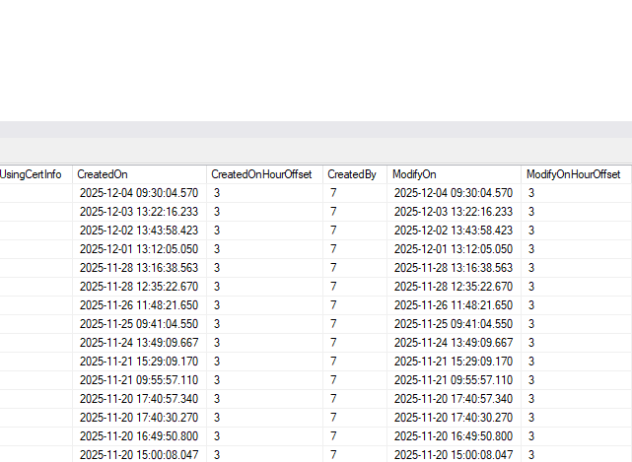This screenshot has width=632, height=462.
Task: Click CreatedOn cell 2025-11-21 15:29:09.170
Action: (139, 362)
